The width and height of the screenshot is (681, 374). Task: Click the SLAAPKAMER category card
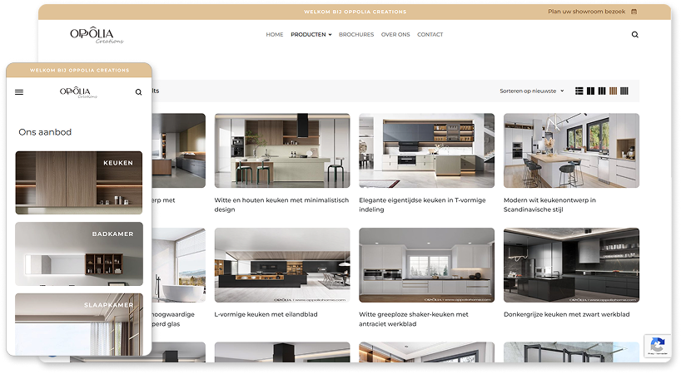click(x=78, y=324)
